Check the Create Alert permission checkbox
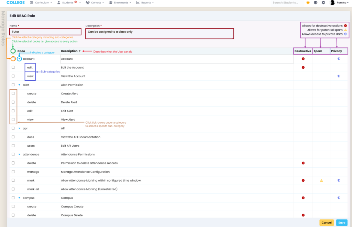 [x=13, y=93]
